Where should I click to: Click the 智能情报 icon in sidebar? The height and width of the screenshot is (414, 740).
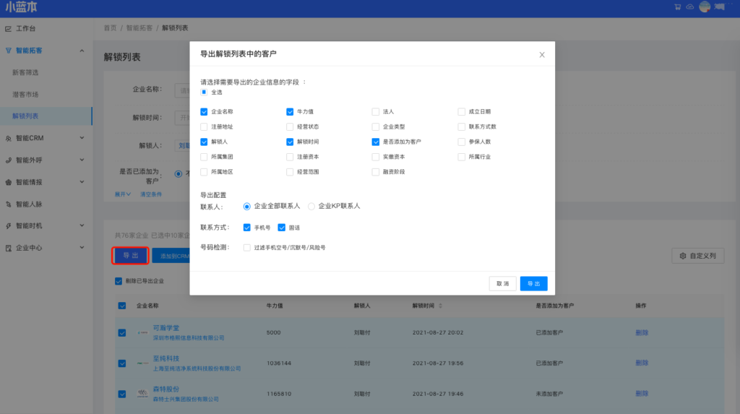(8, 182)
